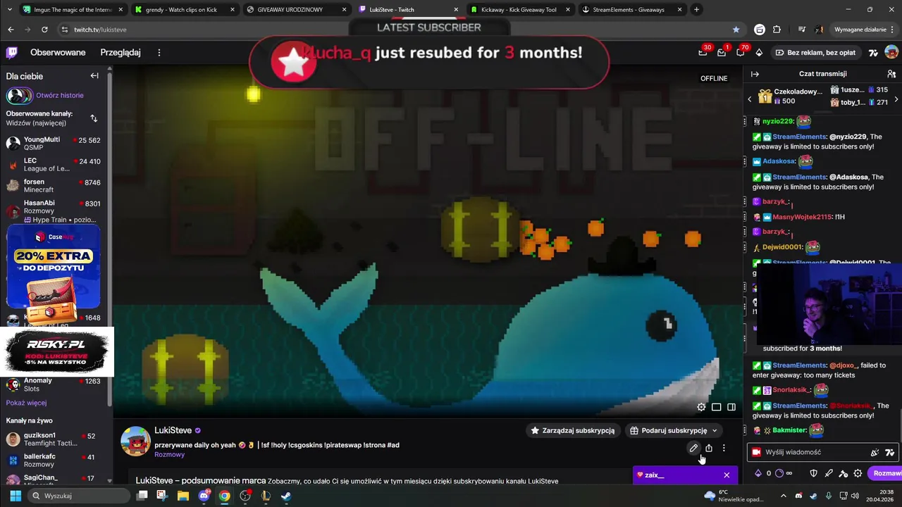Open video player settings gear
Image resolution: width=902 pixels, height=507 pixels.
pos(701,407)
